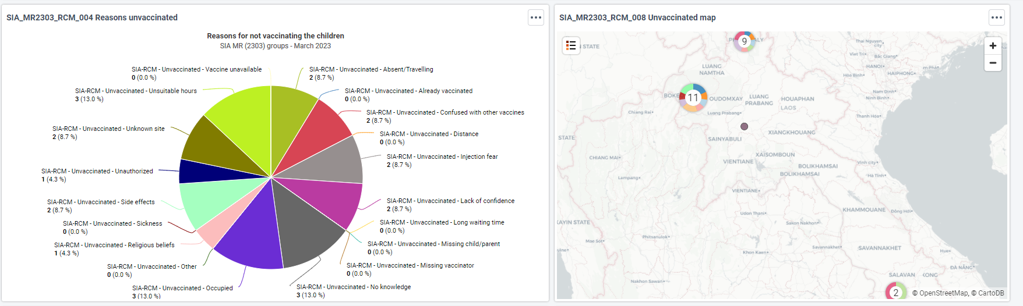Click the single dark point marker on map
The height and width of the screenshot is (306, 1023).
[x=744, y=126]
